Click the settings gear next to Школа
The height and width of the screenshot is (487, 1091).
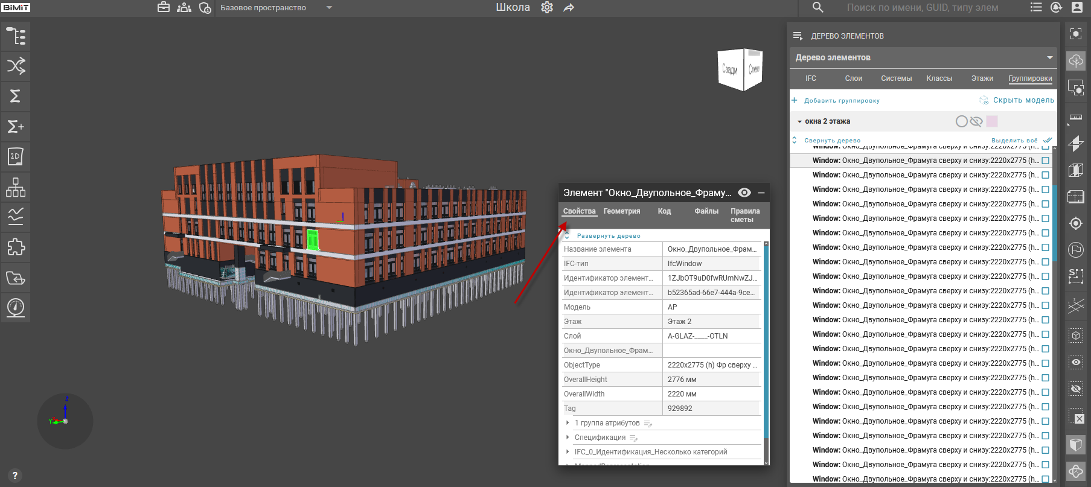coord(547,8)
